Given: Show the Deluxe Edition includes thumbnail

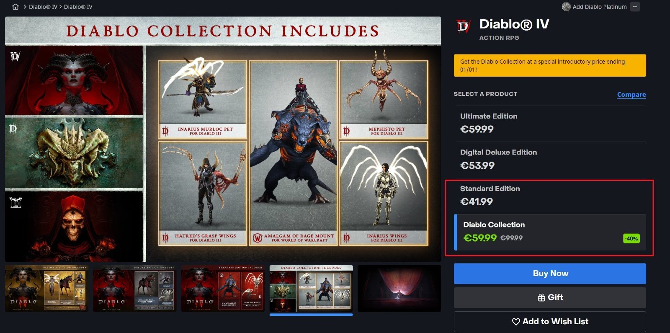Looking at the screenshot, I should point(135,289).
